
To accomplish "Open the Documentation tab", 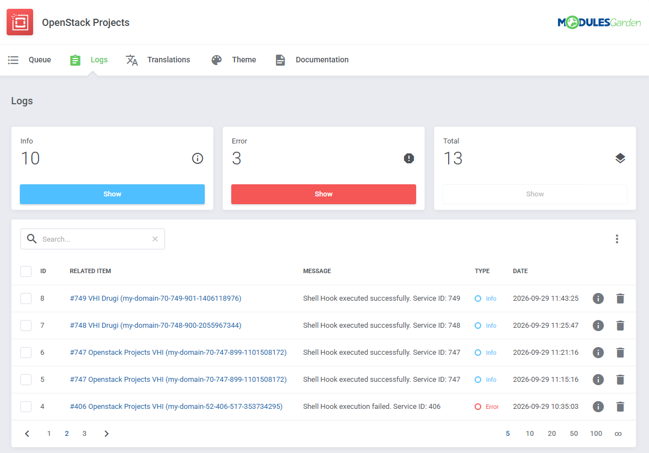I will point(312,60).
